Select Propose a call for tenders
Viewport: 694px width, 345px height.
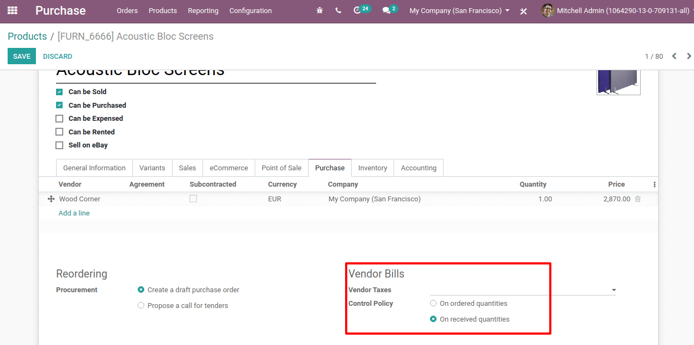141,306
